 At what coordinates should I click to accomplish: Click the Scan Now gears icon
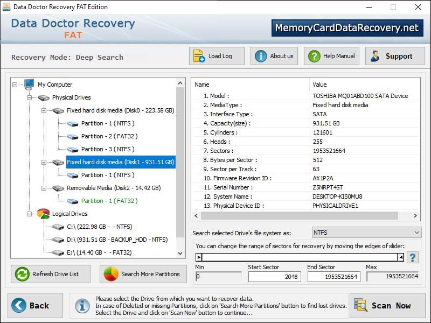click(x=362, y=305)
